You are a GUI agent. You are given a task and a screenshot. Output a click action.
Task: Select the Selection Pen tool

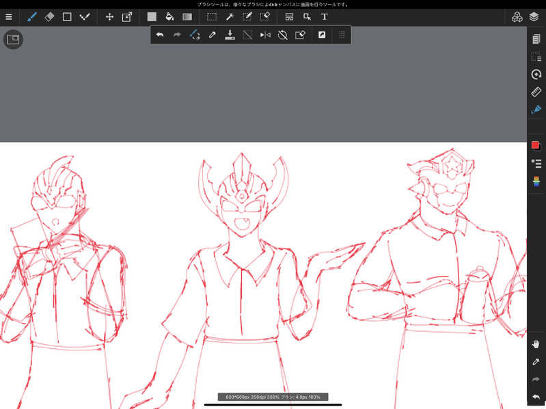pyautogui.click(x=247, y=16)
